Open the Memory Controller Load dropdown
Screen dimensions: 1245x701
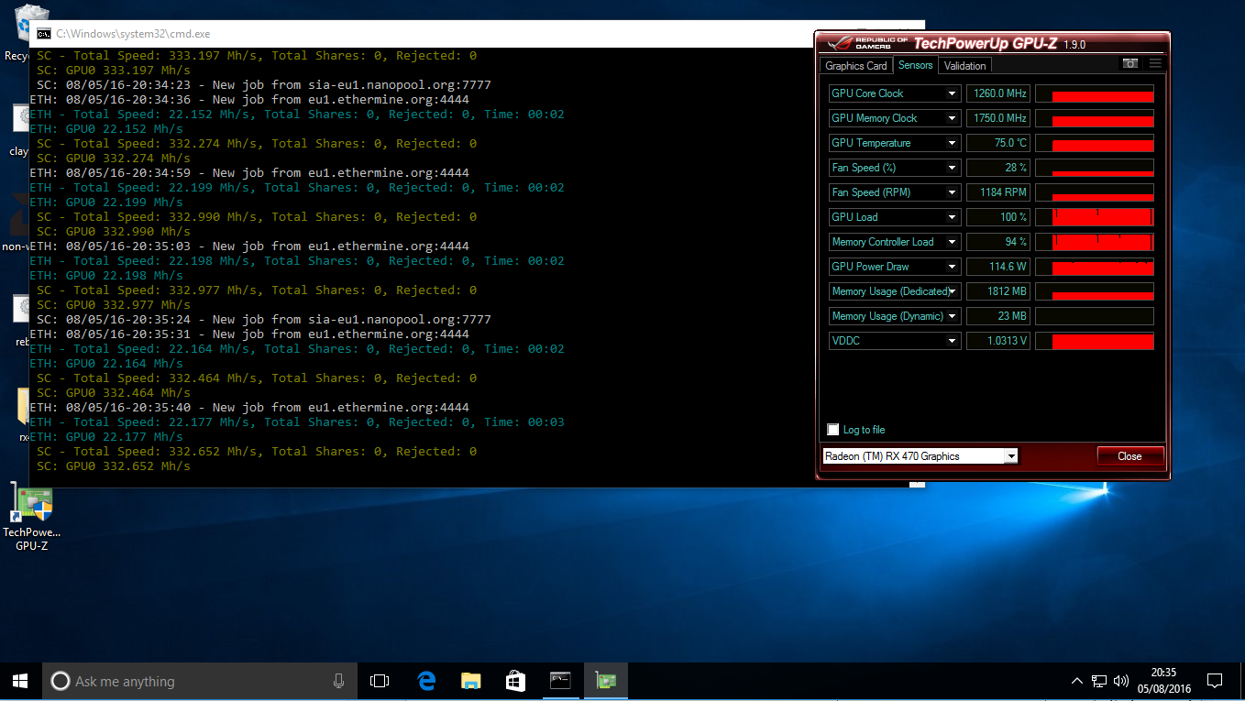click(953, 242)
